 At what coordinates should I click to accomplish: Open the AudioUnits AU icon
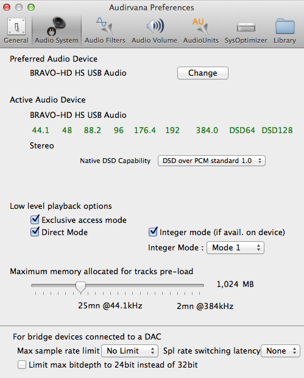coord(200,26)
